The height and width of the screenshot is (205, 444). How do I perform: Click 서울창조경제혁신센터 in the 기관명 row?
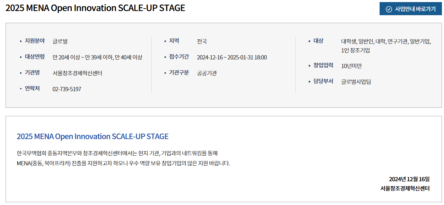[x=77, y=73]
